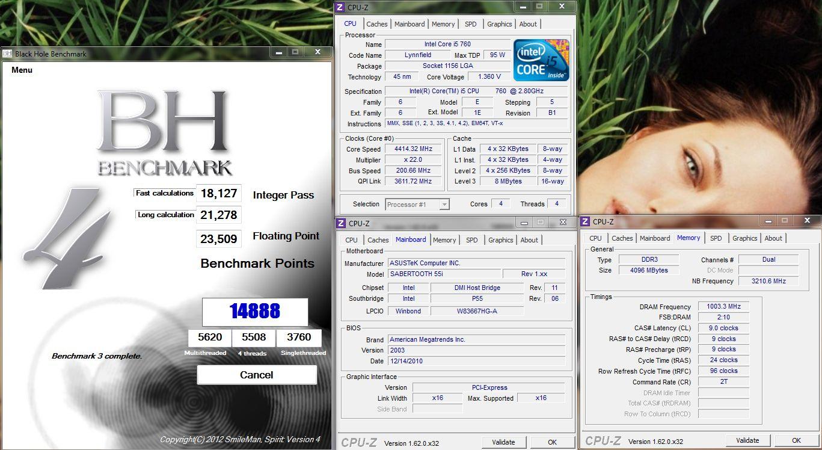Click the total score field showing 14888
Image resolution: width=822 pixels, height=450 pixels.
click(x=255, y=312)
